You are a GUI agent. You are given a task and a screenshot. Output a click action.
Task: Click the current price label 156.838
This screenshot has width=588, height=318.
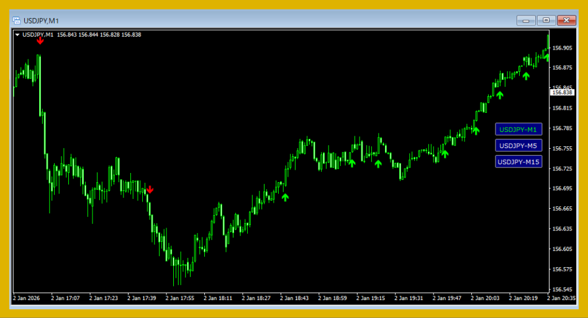562,92
